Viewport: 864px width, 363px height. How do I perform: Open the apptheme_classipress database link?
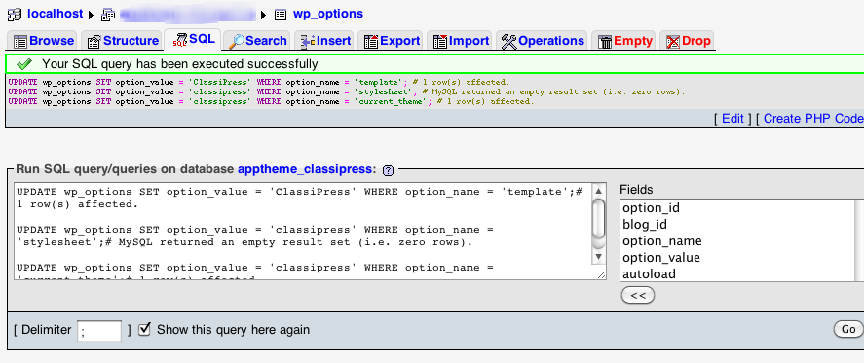pos(305,169)
